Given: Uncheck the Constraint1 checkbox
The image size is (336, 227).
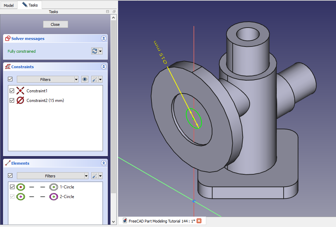Looking at the screenshot, I should coord(12,91).
